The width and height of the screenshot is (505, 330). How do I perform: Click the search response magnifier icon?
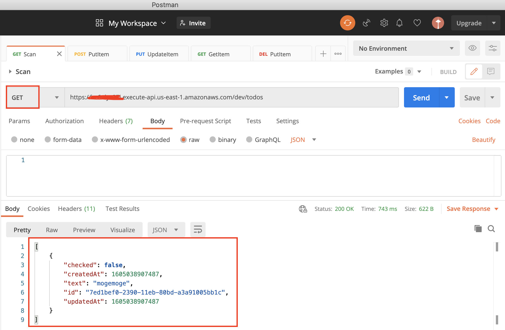point(491,229)
